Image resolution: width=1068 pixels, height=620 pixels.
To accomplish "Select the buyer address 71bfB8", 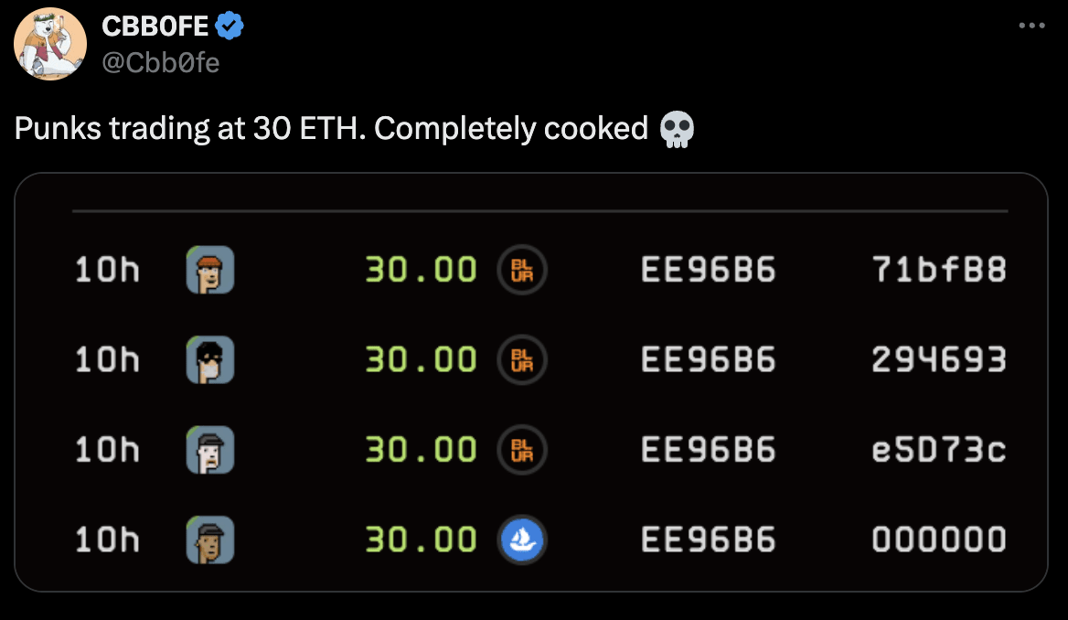I will point(940,270).
